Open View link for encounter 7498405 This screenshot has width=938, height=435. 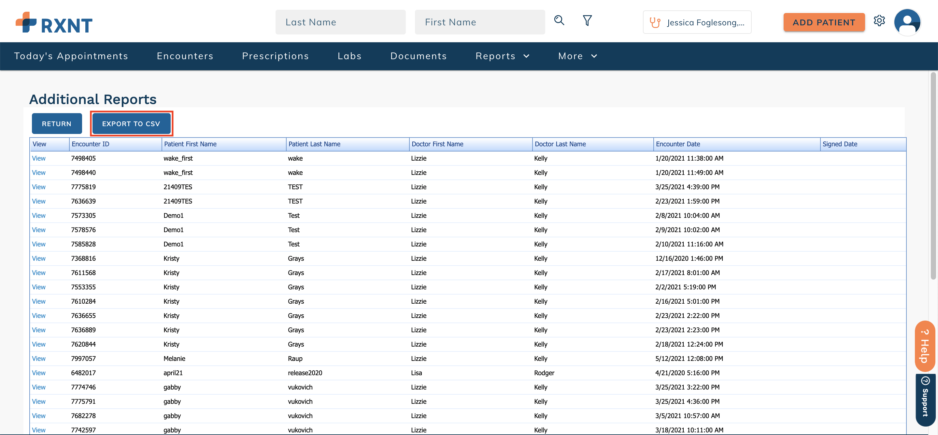[x=39, y=158]
